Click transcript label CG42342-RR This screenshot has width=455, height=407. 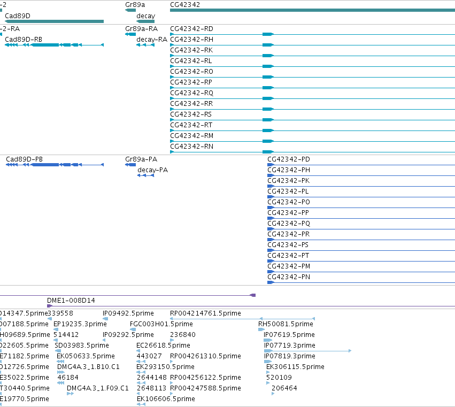pos(191,104)
